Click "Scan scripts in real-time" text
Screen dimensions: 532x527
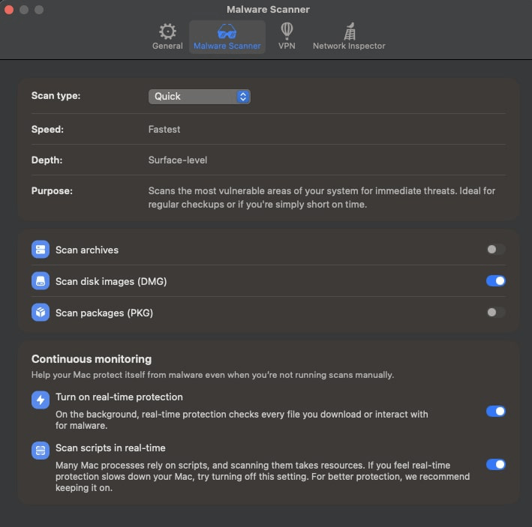(110, 448)
